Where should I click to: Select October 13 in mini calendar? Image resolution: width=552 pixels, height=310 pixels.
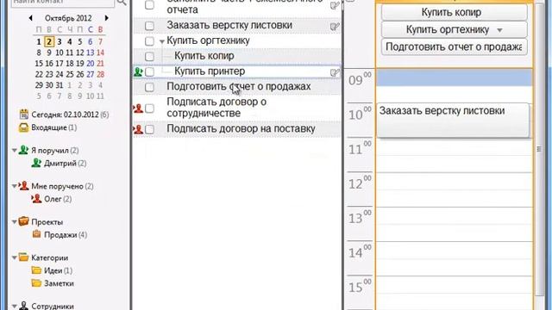pyautogui.click(x=90, y=53)
